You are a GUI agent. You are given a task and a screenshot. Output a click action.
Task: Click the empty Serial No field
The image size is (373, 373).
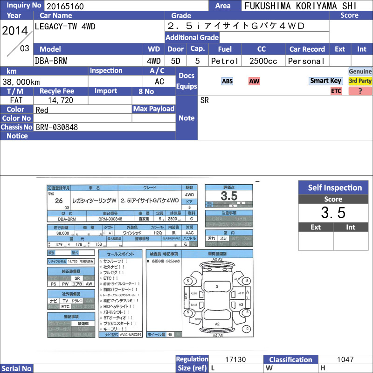click(104, 368)
